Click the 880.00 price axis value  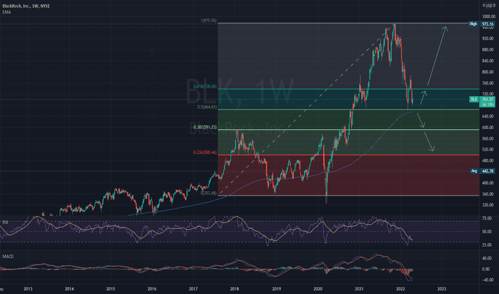(488, 50)
